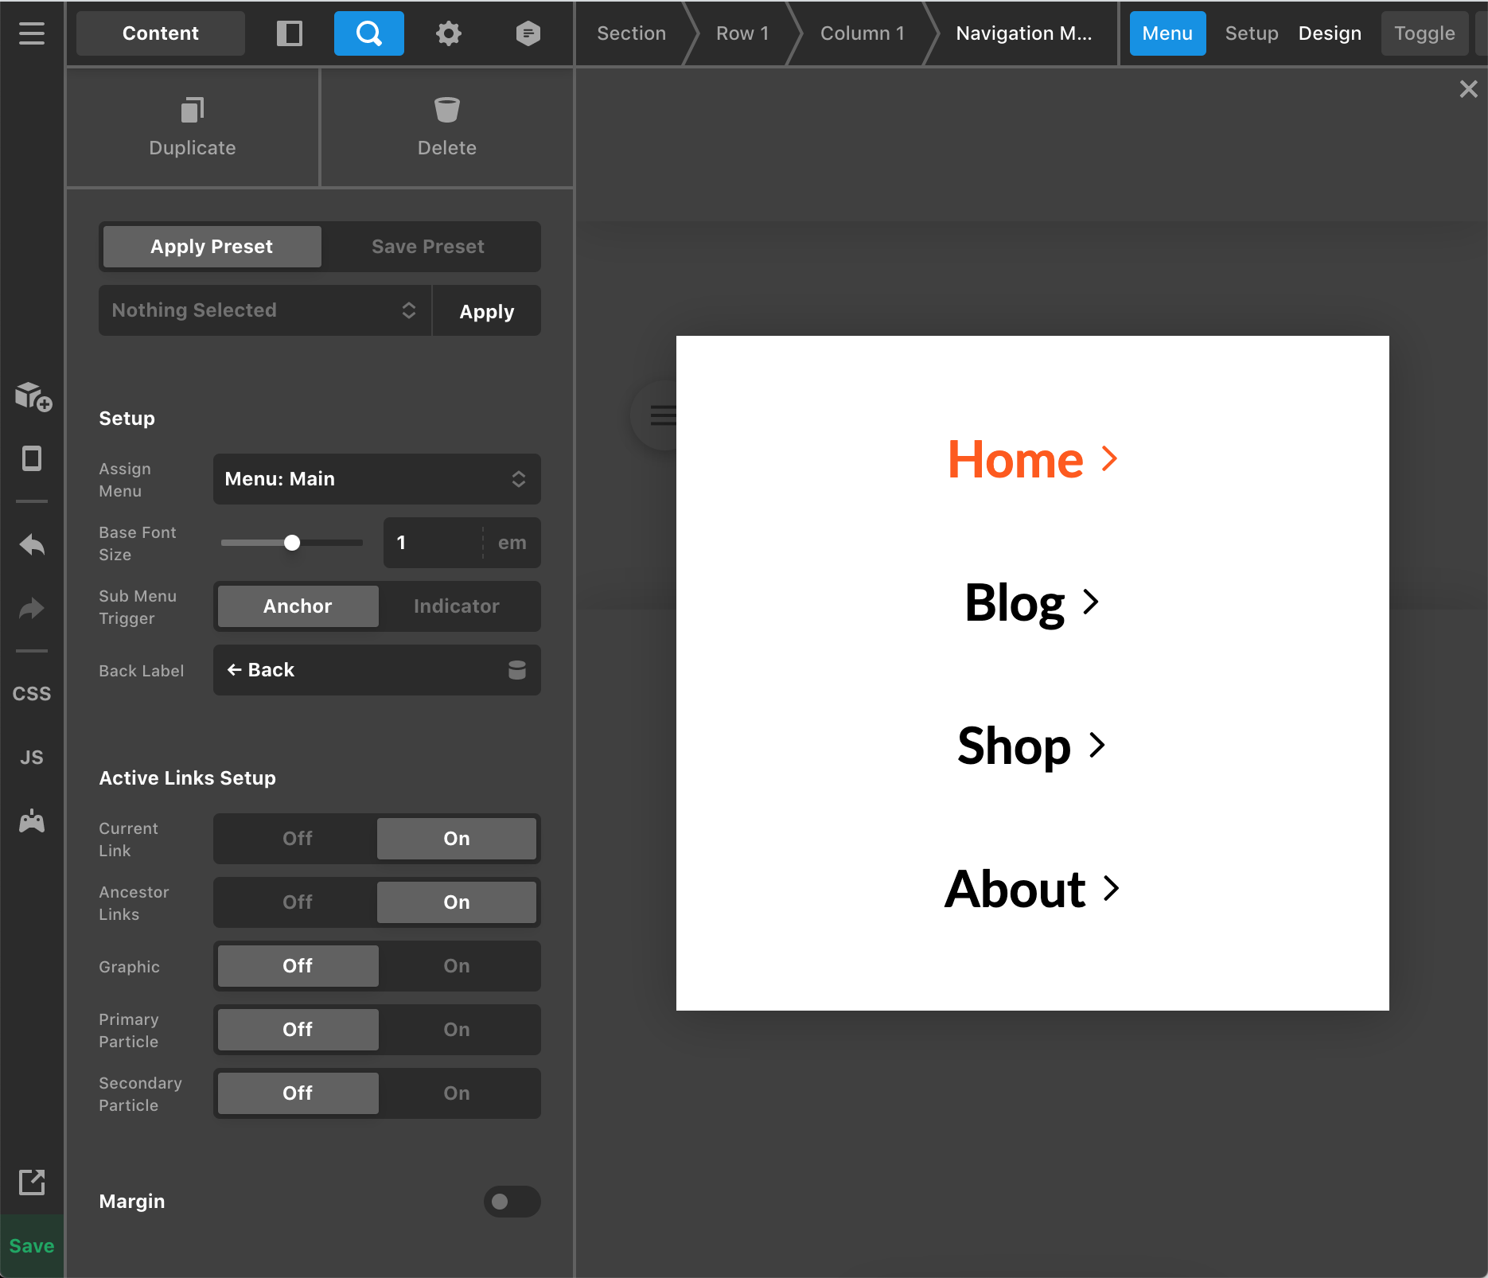Open the global JS editor
The image size is (1488, 1278).
(x=32, y=758)
